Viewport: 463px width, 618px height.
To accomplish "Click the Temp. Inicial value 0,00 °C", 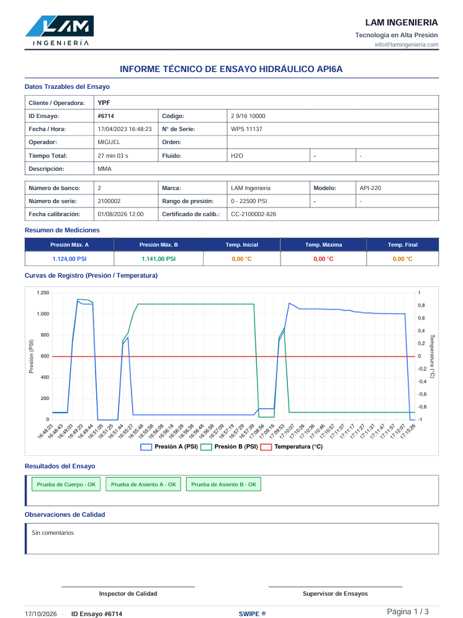I will point(241,259).
